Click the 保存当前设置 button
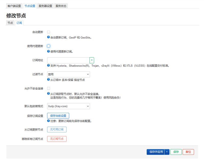 [x=58, y=116]
